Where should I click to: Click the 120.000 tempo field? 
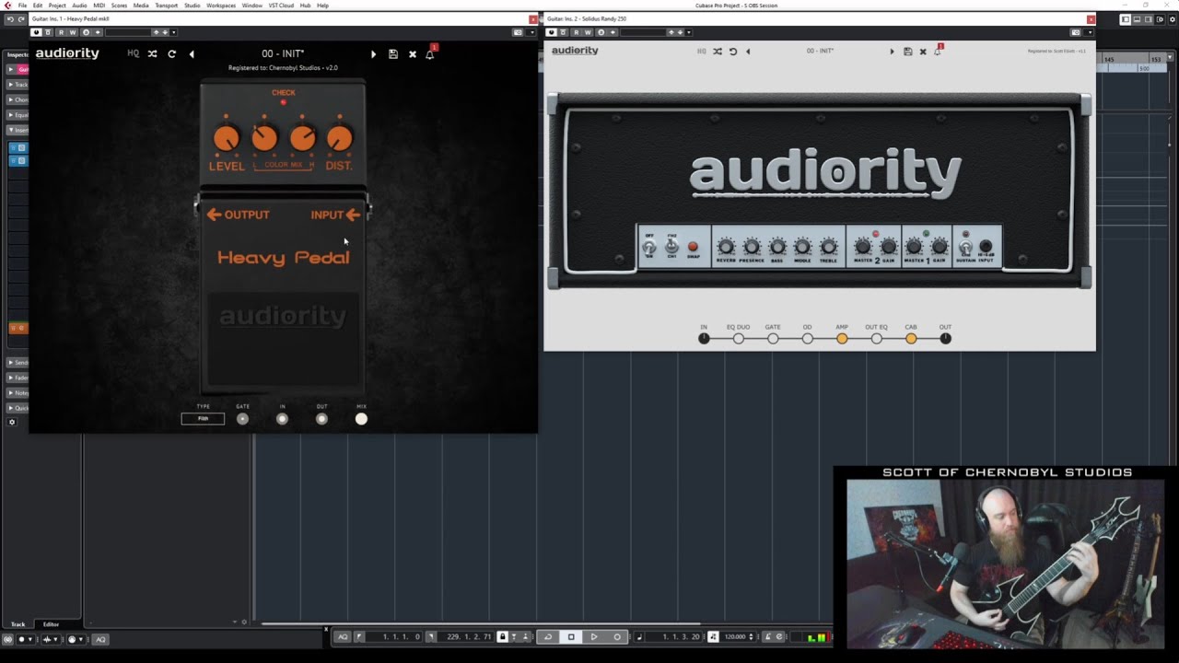click(735, 636)
